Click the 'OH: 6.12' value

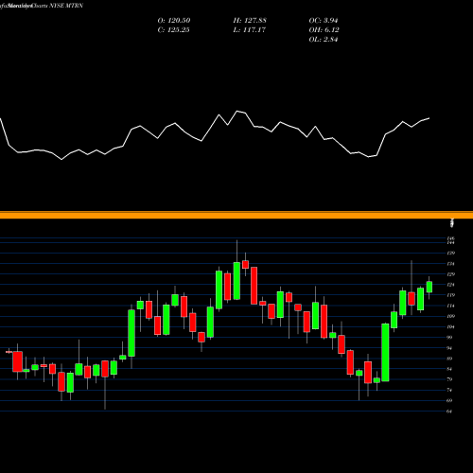(x=324, y=30)
